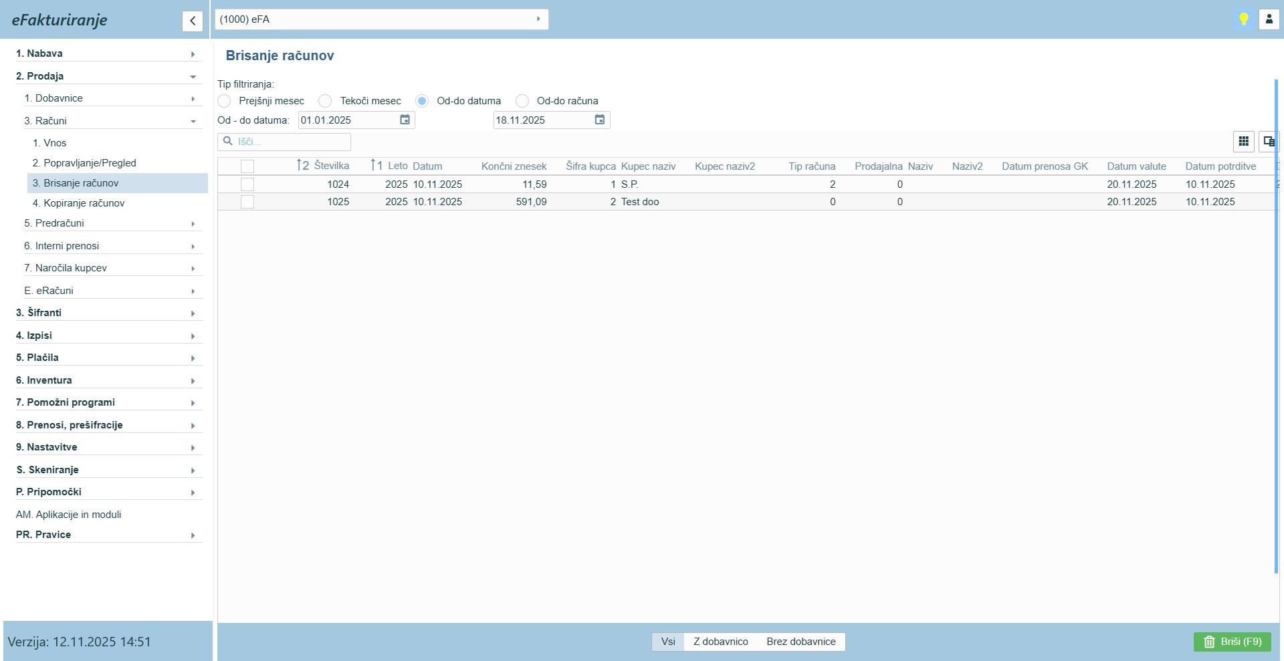1284x661 pixels.
Task: Click the grid view icon above the table
Action: [x=1243, y=142]
